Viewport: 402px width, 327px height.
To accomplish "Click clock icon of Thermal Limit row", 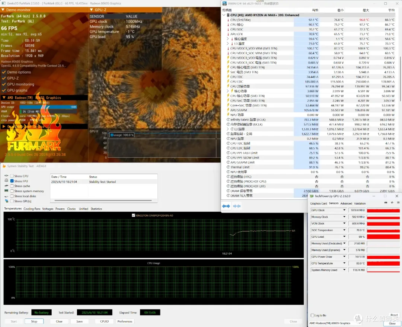I will pyautogui.click(x=228, y=167).
